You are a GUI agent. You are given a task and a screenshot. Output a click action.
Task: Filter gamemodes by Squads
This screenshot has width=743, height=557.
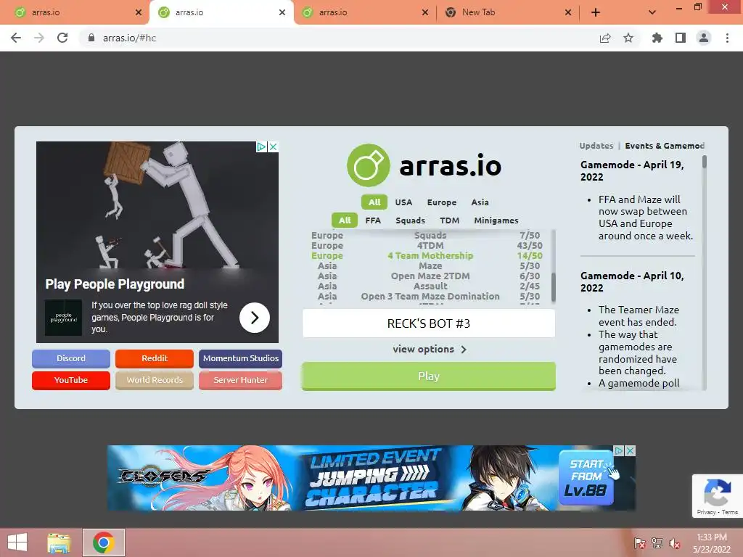411,220
